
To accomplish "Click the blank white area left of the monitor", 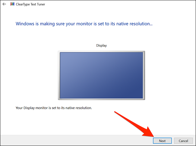I will pos(30,75).
